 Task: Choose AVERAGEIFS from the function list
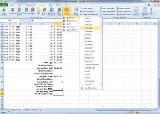[x=90, y=32]
